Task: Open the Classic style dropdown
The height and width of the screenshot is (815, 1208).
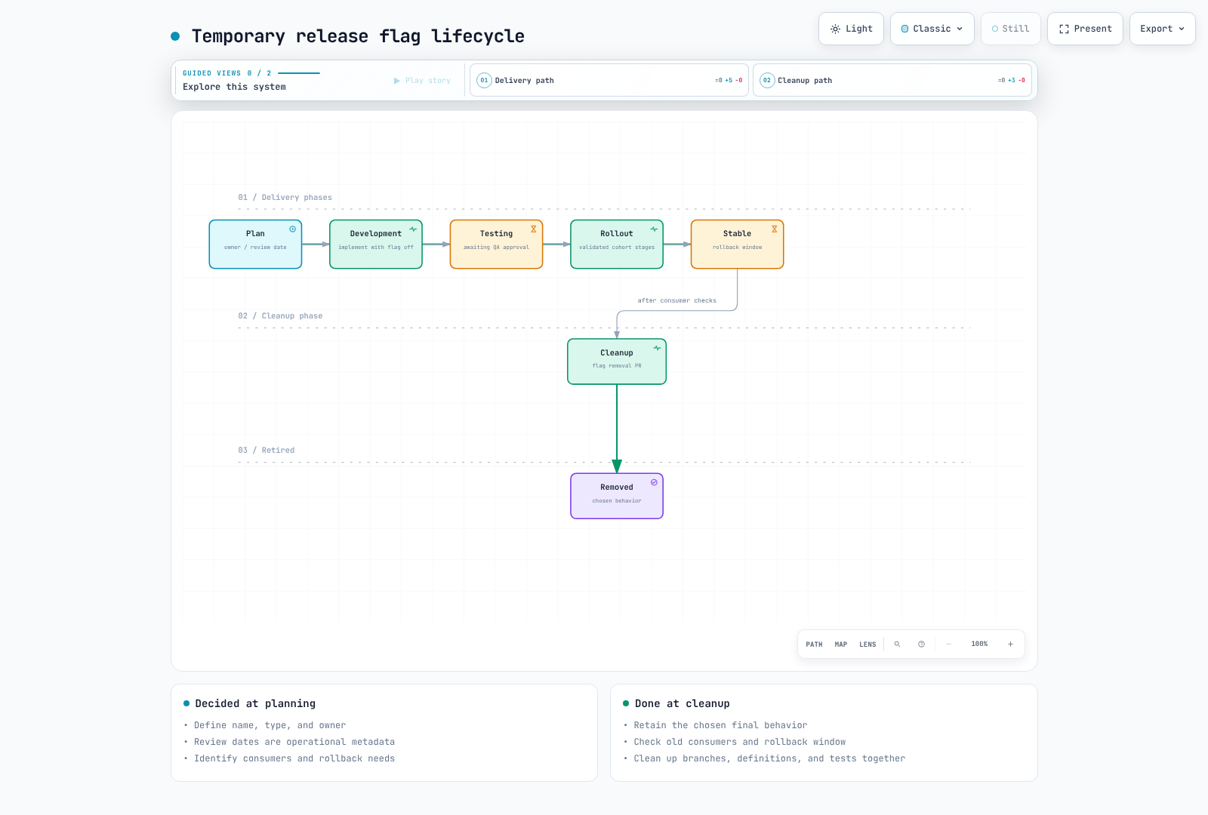Action: pos(932,29)
